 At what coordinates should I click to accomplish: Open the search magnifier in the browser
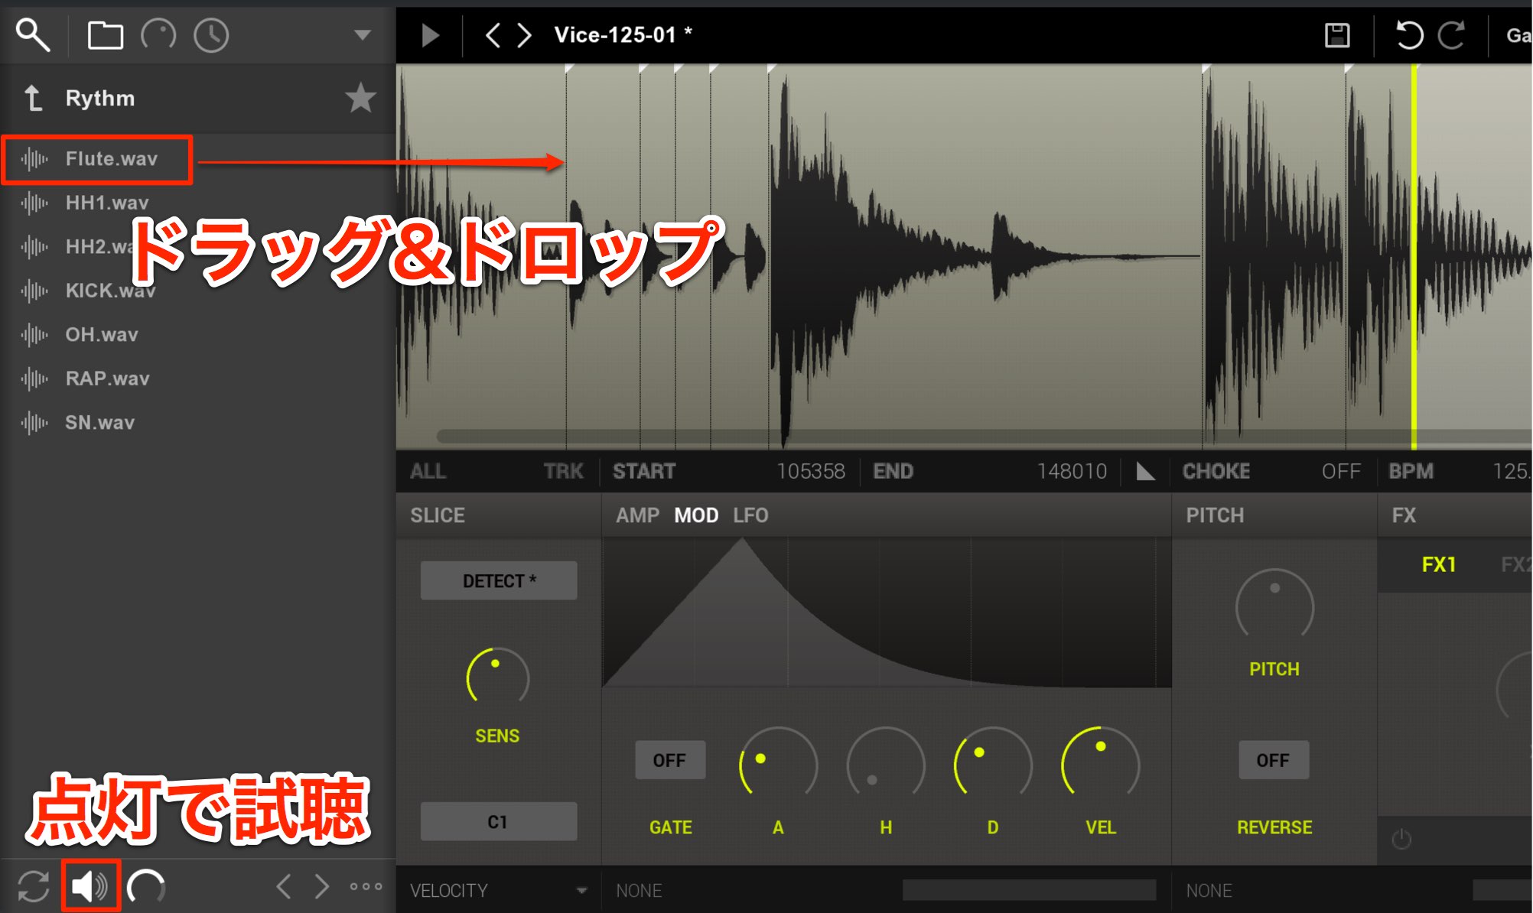33,35
